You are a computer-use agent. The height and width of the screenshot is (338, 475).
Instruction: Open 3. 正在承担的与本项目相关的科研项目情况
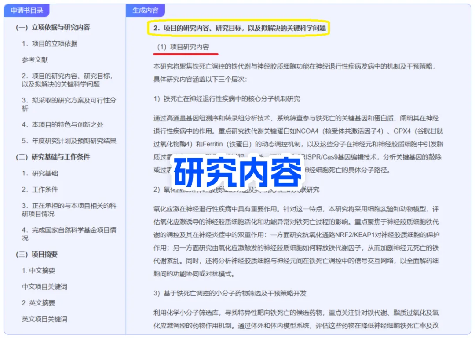69,210
